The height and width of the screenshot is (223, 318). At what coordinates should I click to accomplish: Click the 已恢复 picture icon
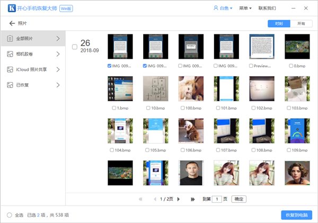coord(10,85)
